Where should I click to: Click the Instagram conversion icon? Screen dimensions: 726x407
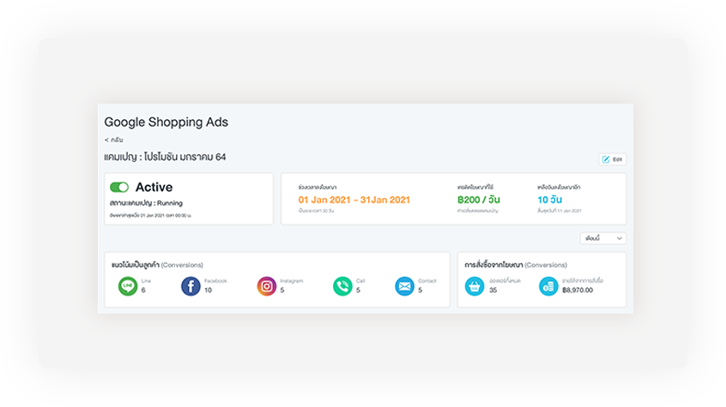click(x=267, y=286)
